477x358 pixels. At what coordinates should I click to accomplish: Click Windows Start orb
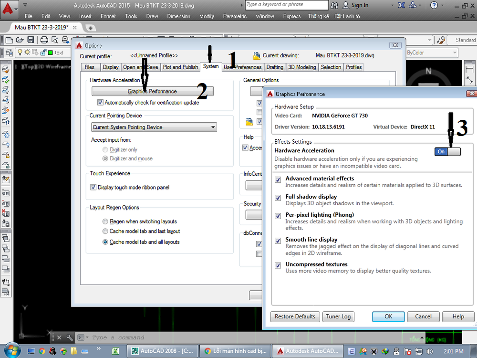11,350
